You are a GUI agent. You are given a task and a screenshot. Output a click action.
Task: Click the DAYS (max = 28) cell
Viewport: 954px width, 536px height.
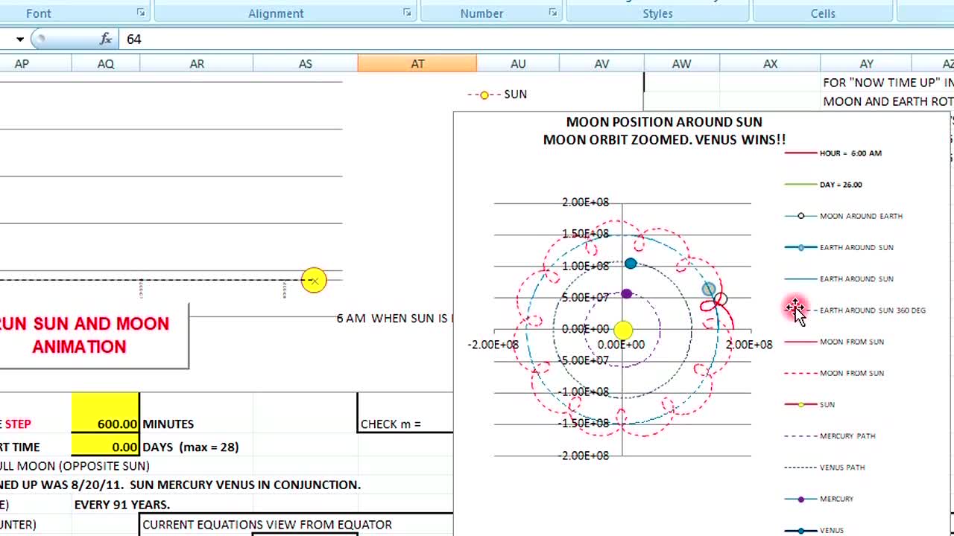[191, 447]
